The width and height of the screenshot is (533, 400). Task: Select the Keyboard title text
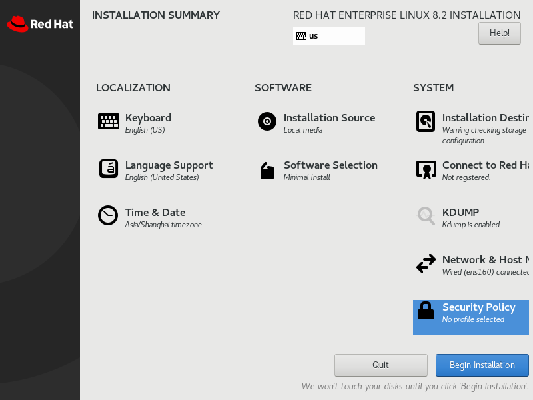pos(148,118)
